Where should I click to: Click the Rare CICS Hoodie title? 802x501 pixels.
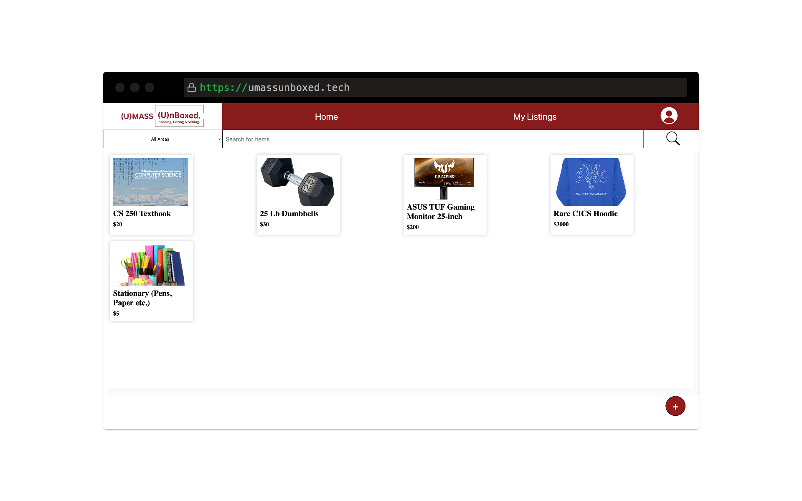click(585, 214)
